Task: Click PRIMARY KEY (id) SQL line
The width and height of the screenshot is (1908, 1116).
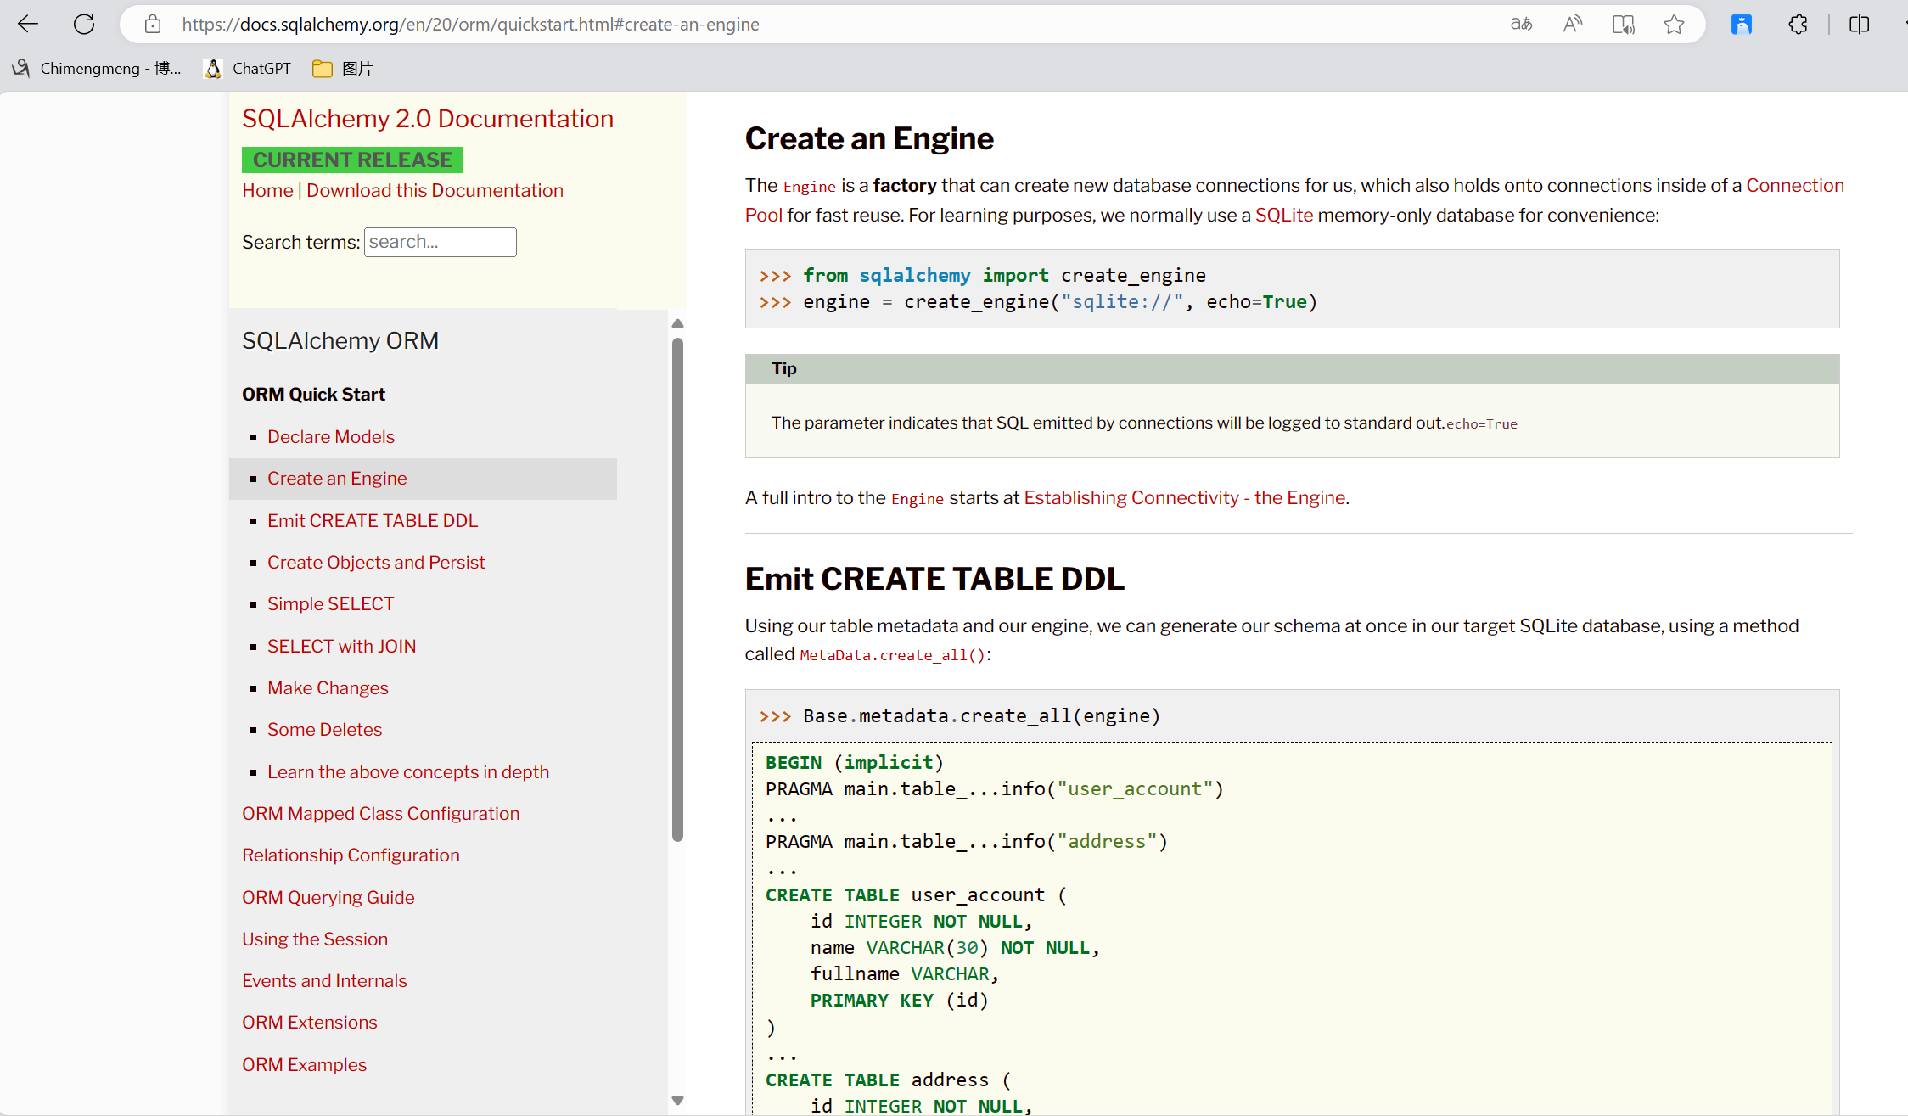Action: [900, 1000]
